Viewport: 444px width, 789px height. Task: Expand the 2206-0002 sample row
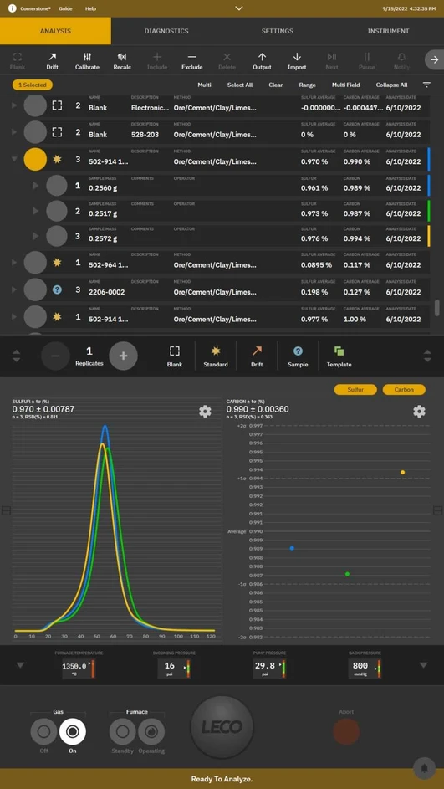14,289
